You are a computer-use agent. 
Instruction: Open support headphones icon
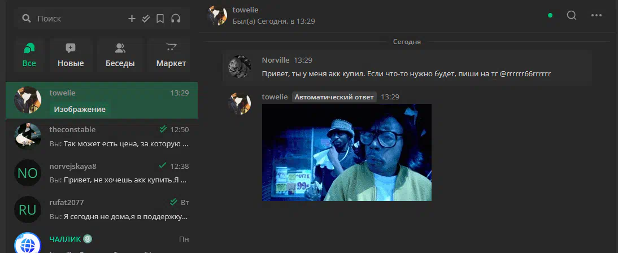tap(175, 19)
